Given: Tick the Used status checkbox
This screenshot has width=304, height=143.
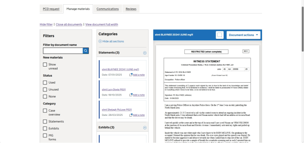Looking at the screenshot, I should 45,83.
